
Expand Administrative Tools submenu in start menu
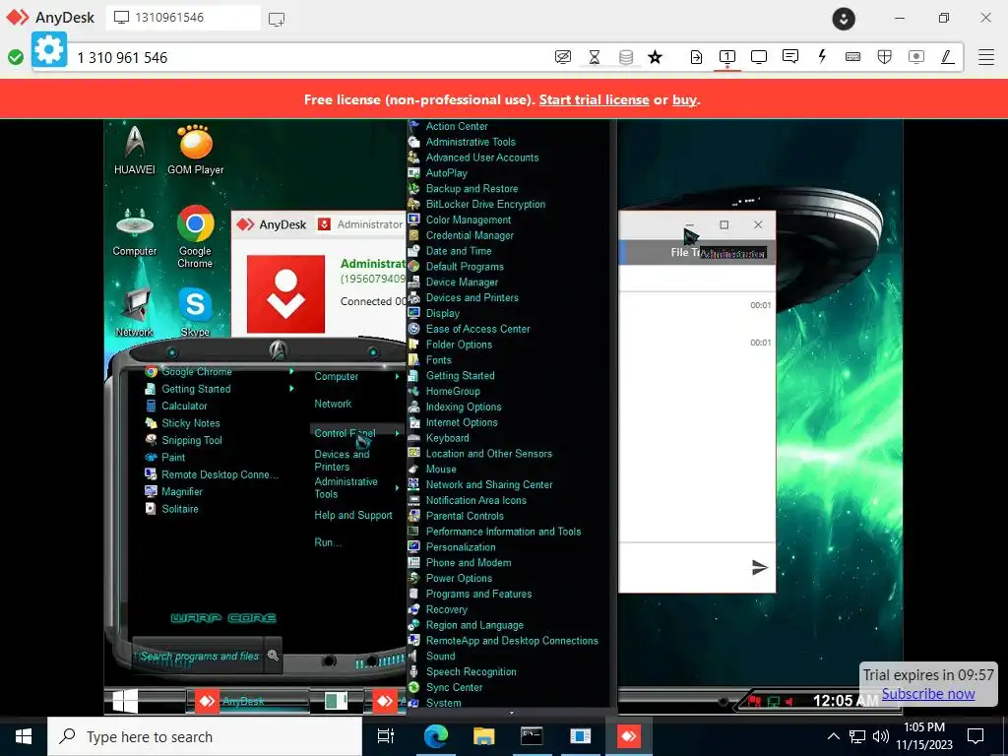pos(398,488)
